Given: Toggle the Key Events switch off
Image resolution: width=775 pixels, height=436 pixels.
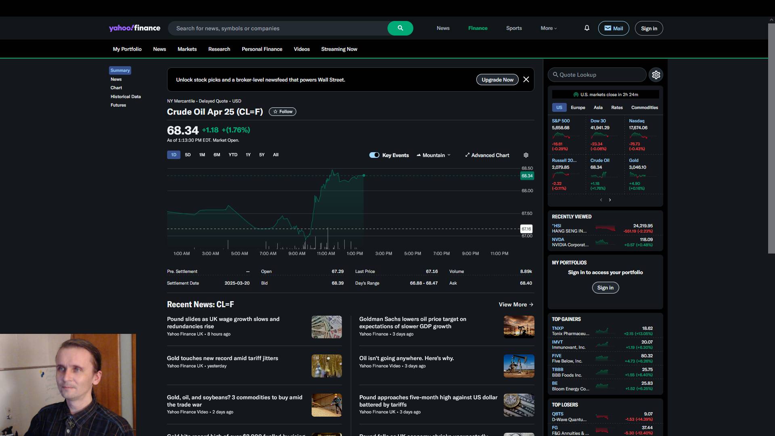Looking at the screenshot, I should tap(374, 155).
